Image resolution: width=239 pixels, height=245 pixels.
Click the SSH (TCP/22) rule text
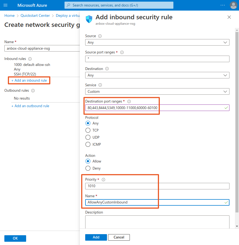click(25, 74)
